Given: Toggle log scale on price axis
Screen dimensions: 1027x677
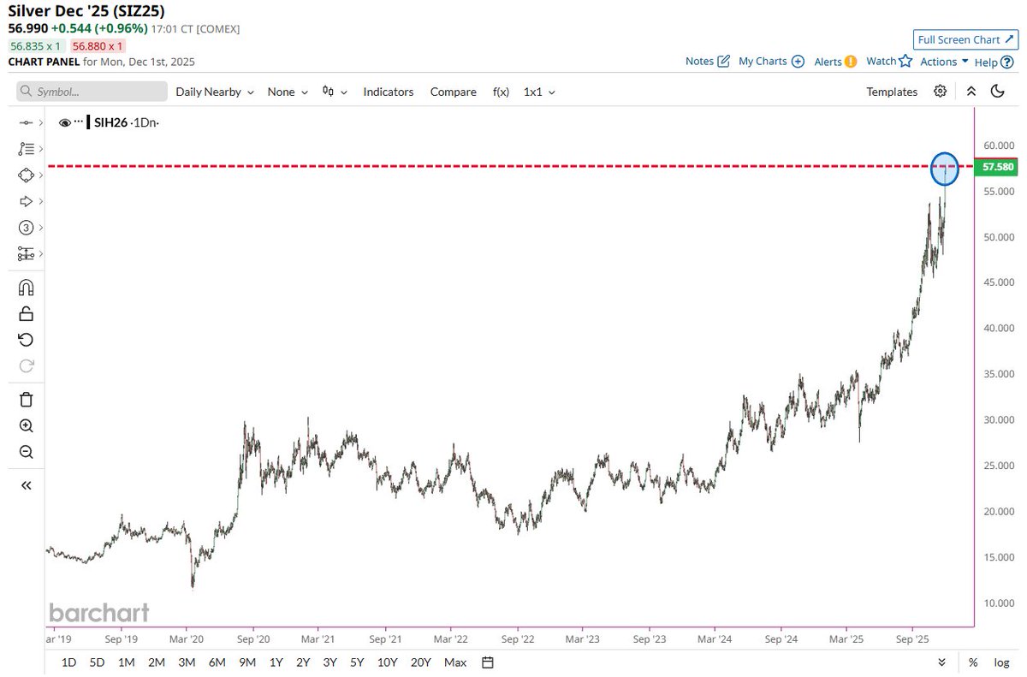Looking at the screenshot, I should [x=1001, y=662].
